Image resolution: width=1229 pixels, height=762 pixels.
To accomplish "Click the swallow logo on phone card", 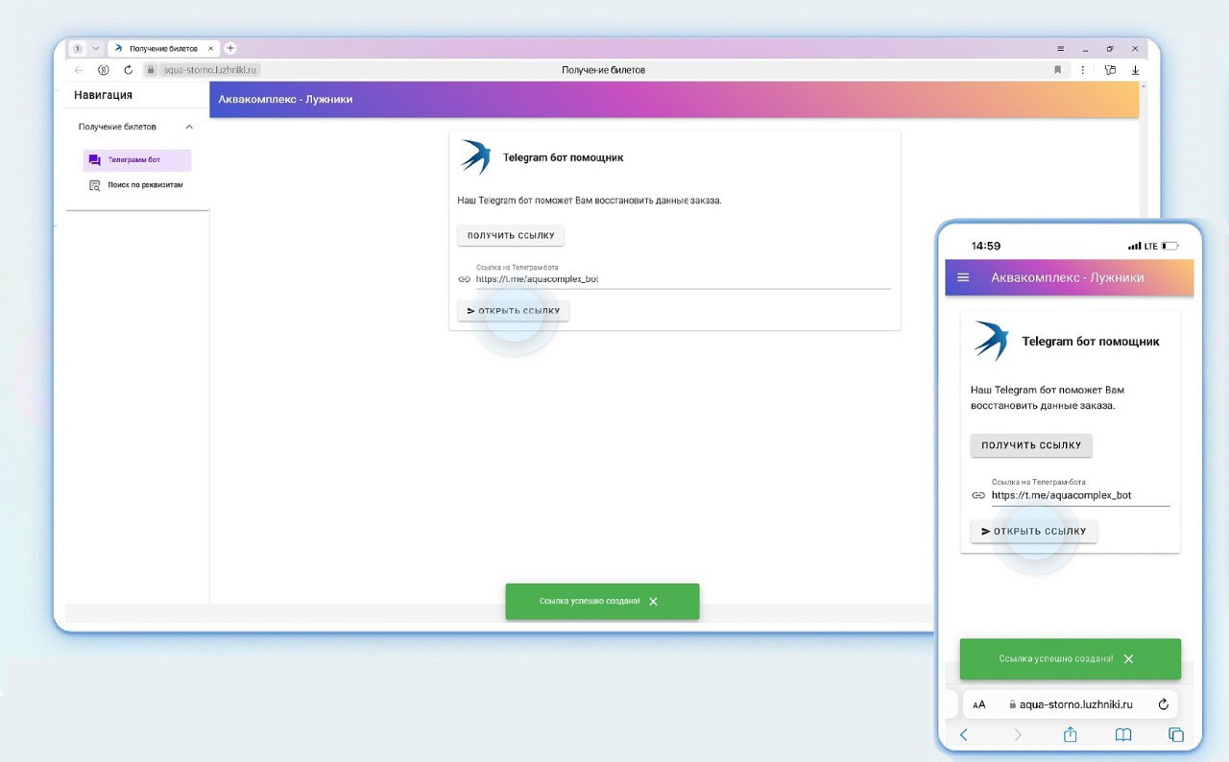I will coord(991,340).
